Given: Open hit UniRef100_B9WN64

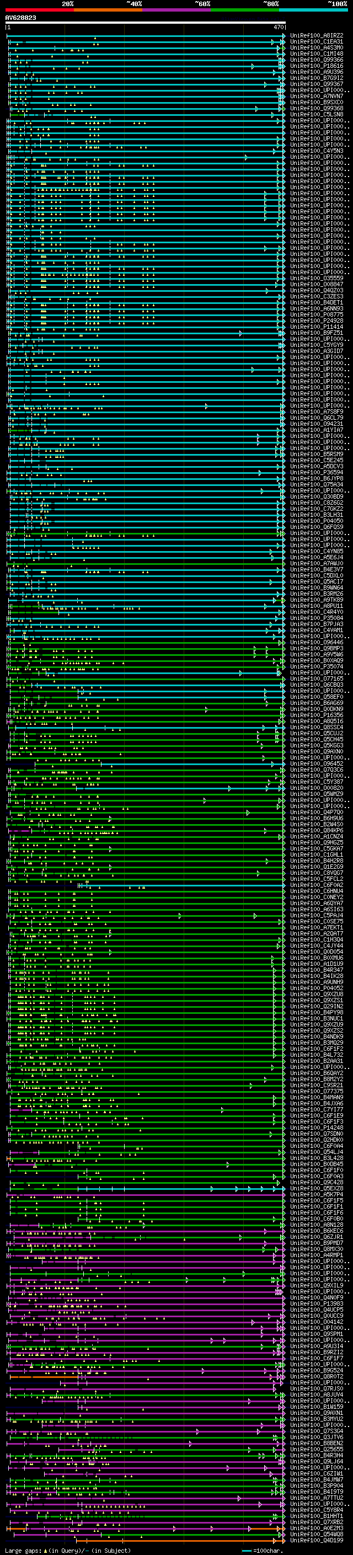Looking at the screenshot, I should (317, 587).
